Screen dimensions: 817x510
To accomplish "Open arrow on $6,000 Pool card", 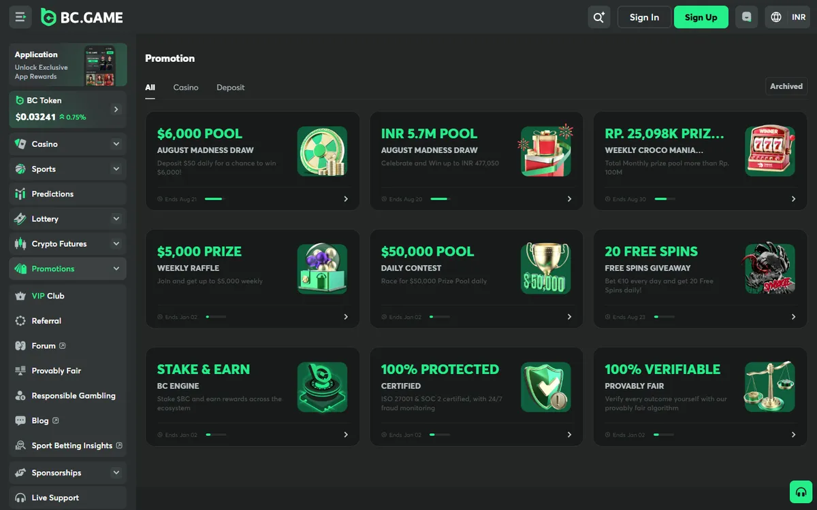I will [346, 199].
